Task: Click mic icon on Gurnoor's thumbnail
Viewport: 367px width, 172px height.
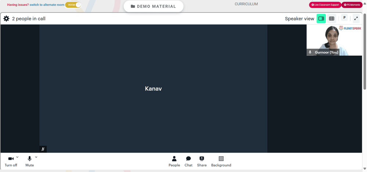Action: point(310,52)
